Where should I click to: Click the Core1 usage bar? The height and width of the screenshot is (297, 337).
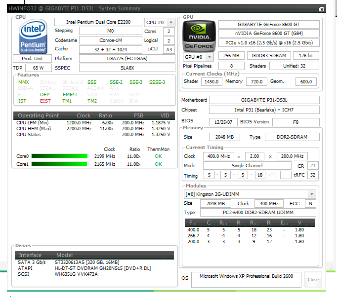[x=59, y=164]
